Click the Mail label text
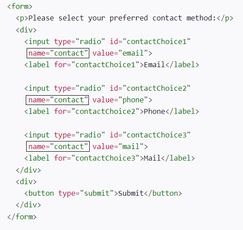This screenshot has width=243, height=230. (x=152, y=158)
